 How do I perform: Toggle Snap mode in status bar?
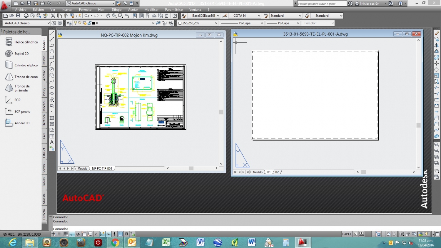pyautogui.click(x=60, y=234)
